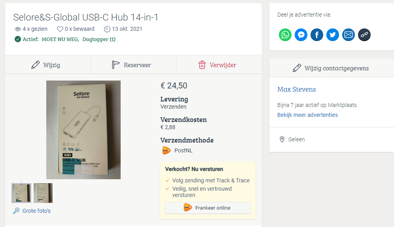
Task: Open Max Stevens seller profile
Action: coord(297,89)
